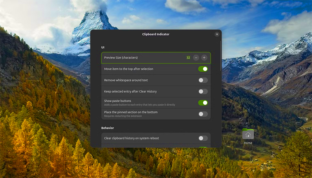Click the Home label under desktop folder
The width and height of the screenshot is (312, 178).
tap(248, 143)
